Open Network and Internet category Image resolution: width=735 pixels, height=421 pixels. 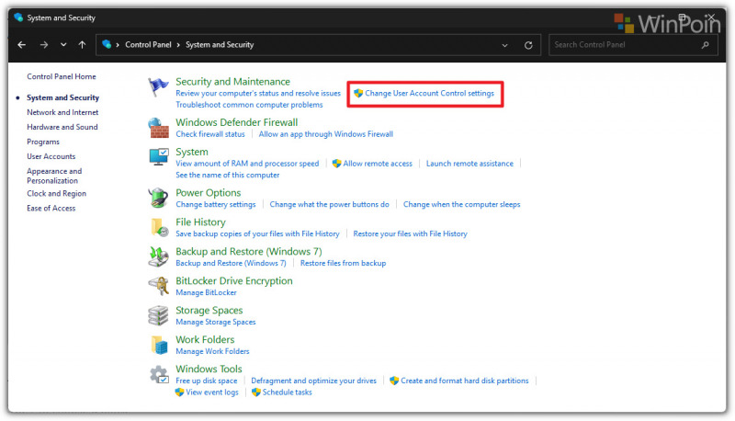62,112
